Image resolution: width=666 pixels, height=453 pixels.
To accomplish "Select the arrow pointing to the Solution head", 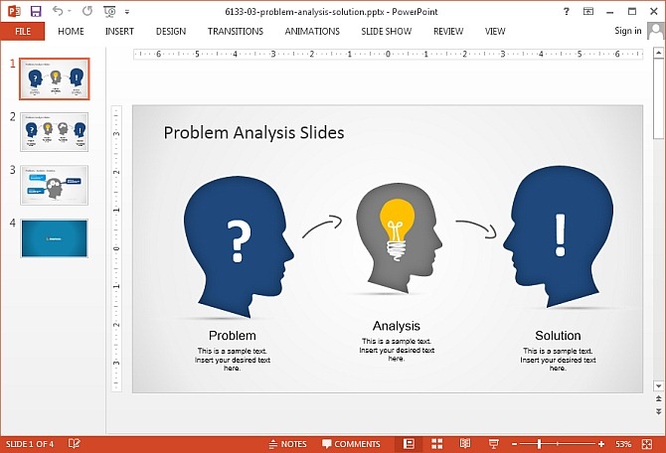I will [x=476, y=228].
